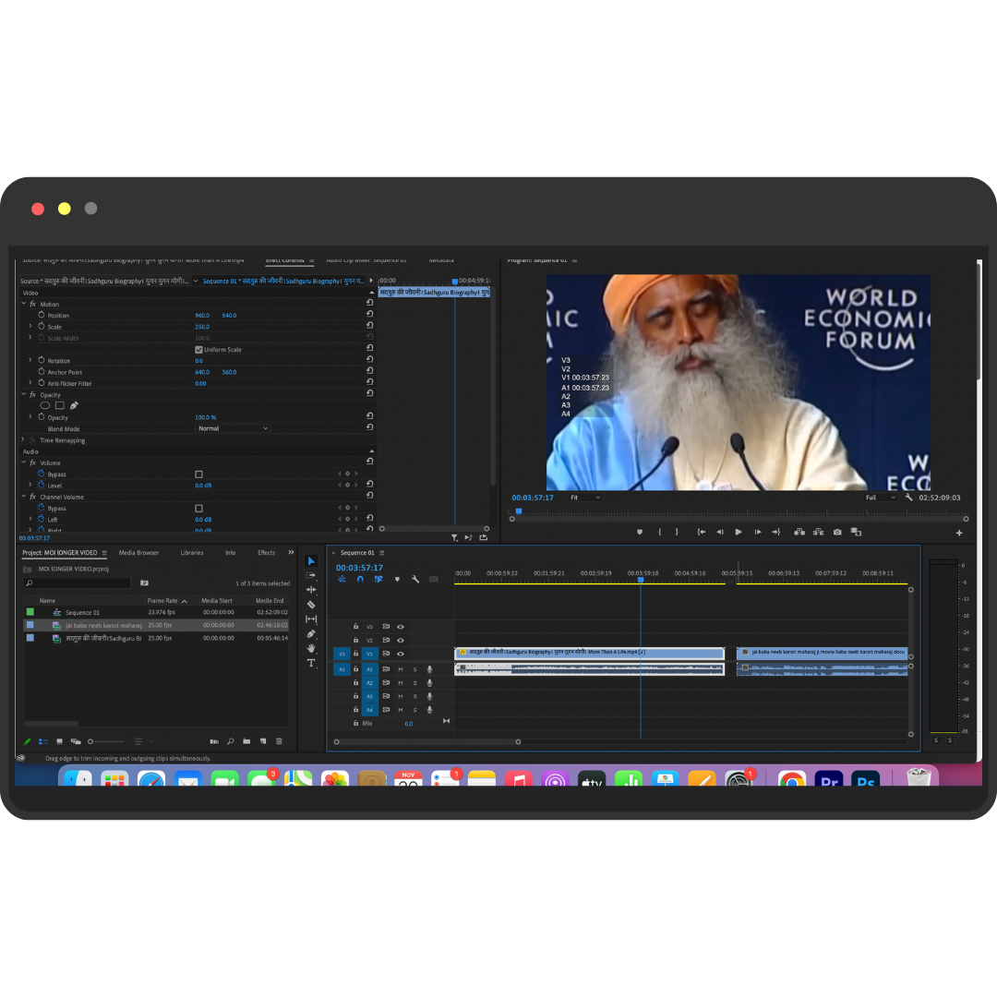Click the Export Frame camera icon
Image resolution: width=997 pixels, height=997 pixels.
pos(837,532)
